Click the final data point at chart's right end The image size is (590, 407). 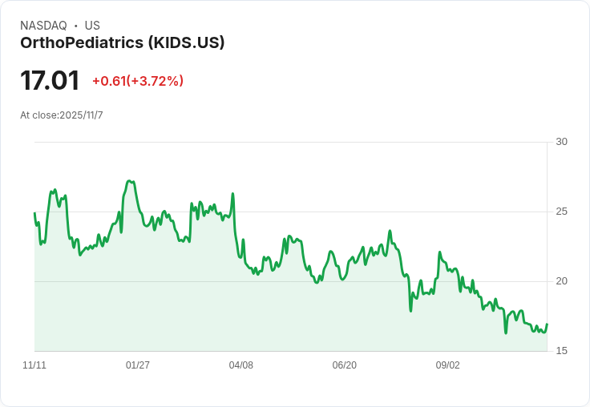tap(547, 324)
